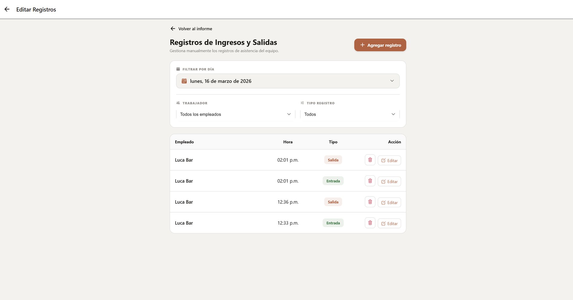573x300 pixels.
Task: Click the Salida badge at 12:36 p.m.
Action: click(x=333, y=202)
